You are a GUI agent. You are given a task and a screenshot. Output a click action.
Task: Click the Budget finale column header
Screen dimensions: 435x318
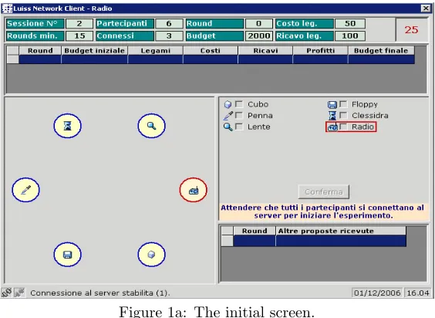(x=381, y=50)
